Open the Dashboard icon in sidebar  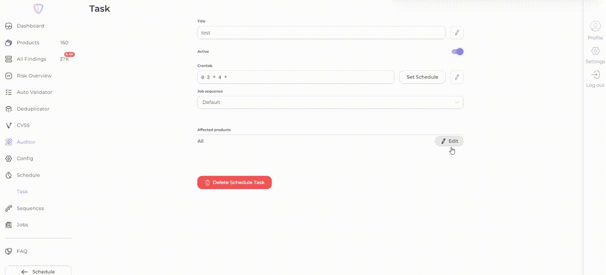[x=9, y=26]
